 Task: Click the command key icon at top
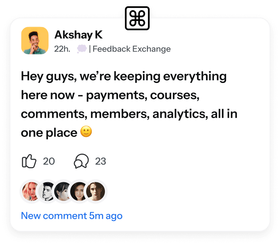coord(137,18)
